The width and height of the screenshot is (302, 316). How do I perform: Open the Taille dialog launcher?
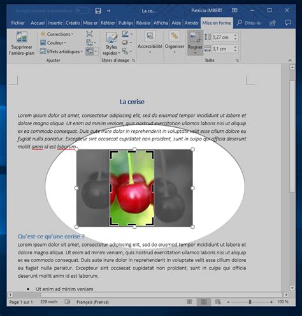coord(237,60)
